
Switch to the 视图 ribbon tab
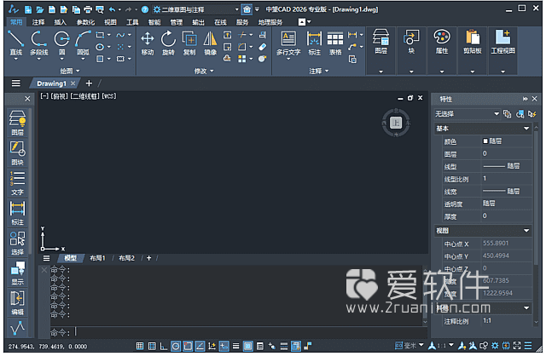[x=110, y=22]
